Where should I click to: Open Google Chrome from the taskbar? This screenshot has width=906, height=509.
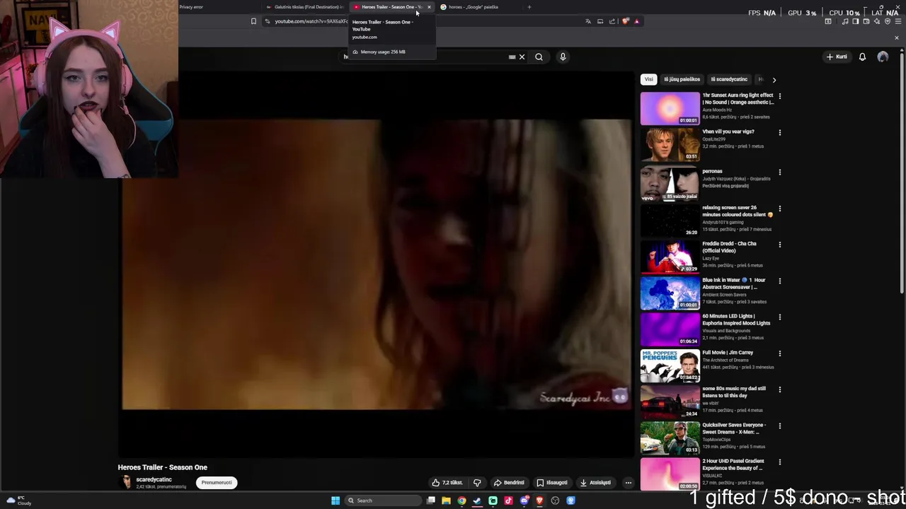click(461, 501)
